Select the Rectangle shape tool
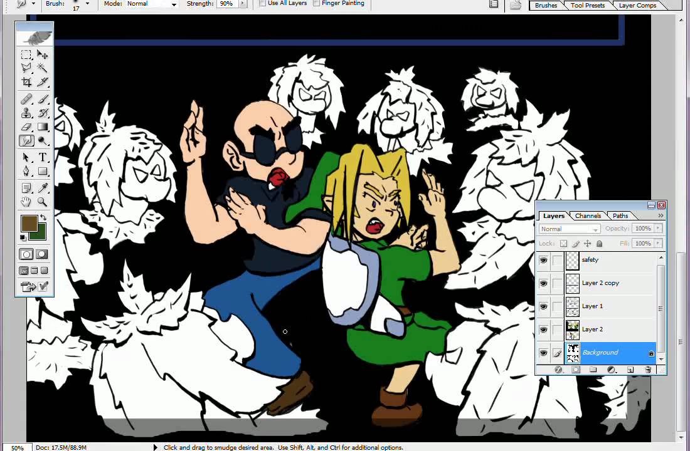The image size is (690, 451). point(43,171)
